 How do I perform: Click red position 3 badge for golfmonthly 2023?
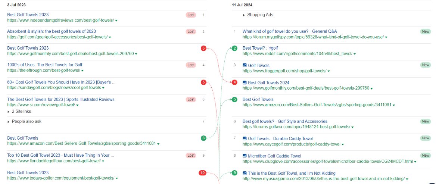coord(203,49)
